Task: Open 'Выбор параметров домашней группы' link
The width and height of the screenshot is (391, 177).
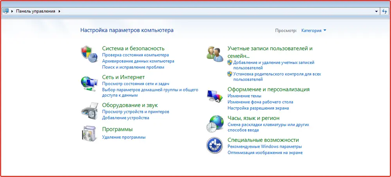Action: coord(150,92)
